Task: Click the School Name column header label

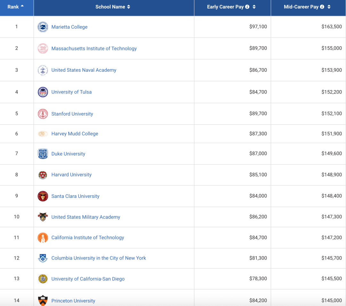Action: click(x=110, y=7)
